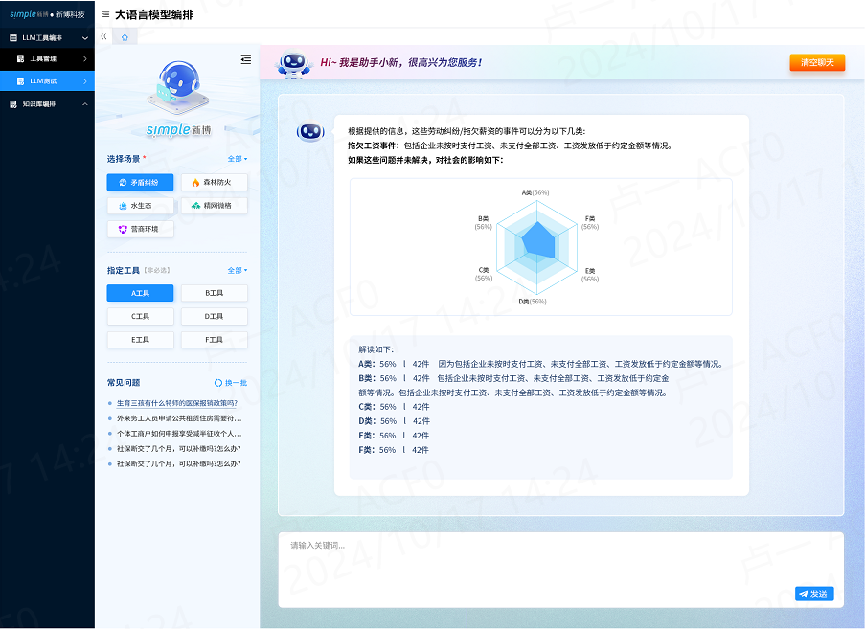The image size is (865, 629).
Task: Open the home tab icon
Action: [124, 34]
